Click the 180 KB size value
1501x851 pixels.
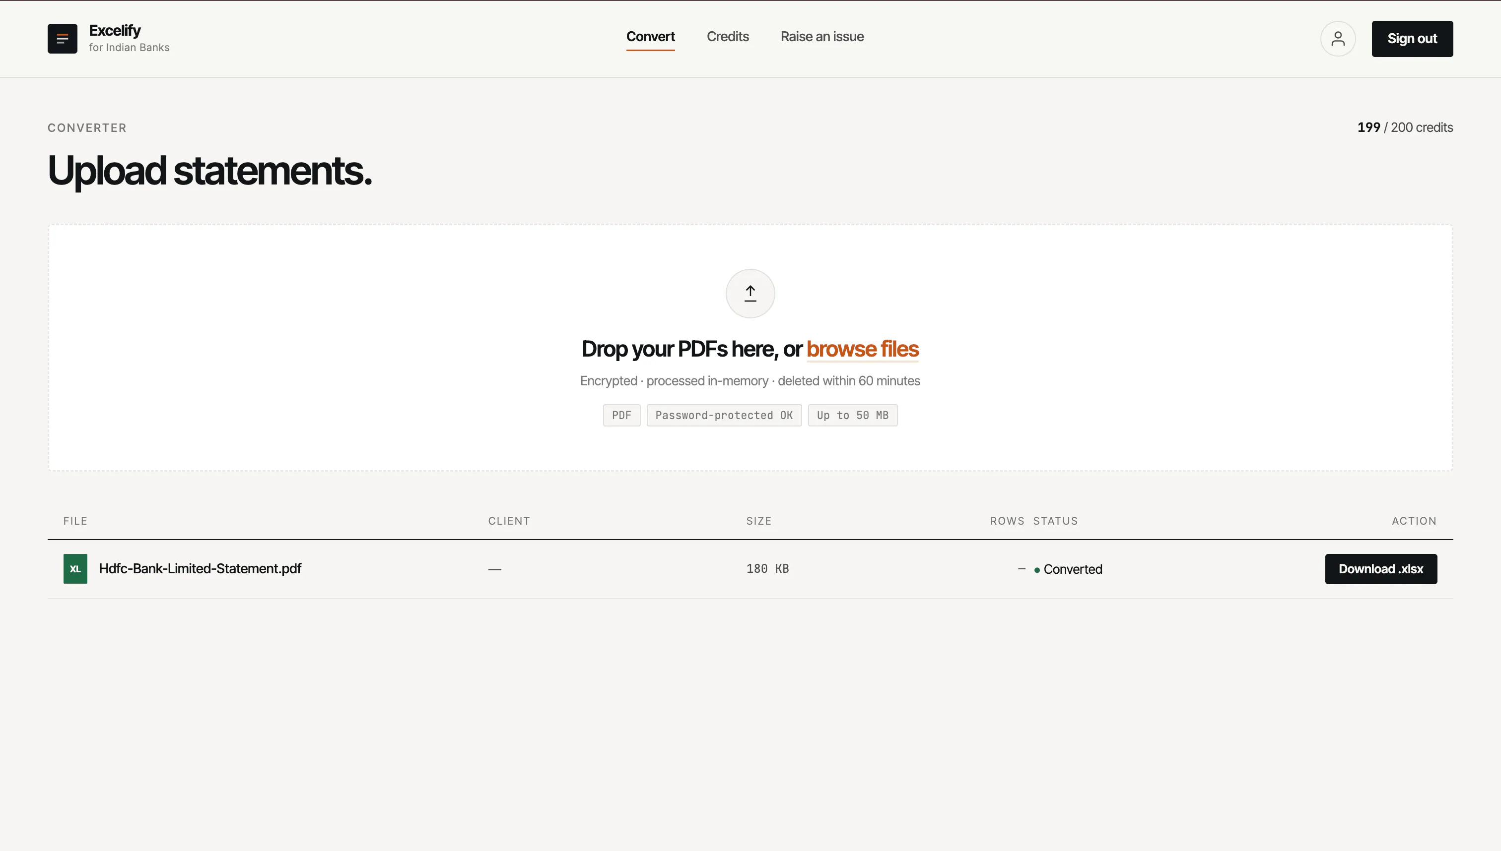click(767, 569)
